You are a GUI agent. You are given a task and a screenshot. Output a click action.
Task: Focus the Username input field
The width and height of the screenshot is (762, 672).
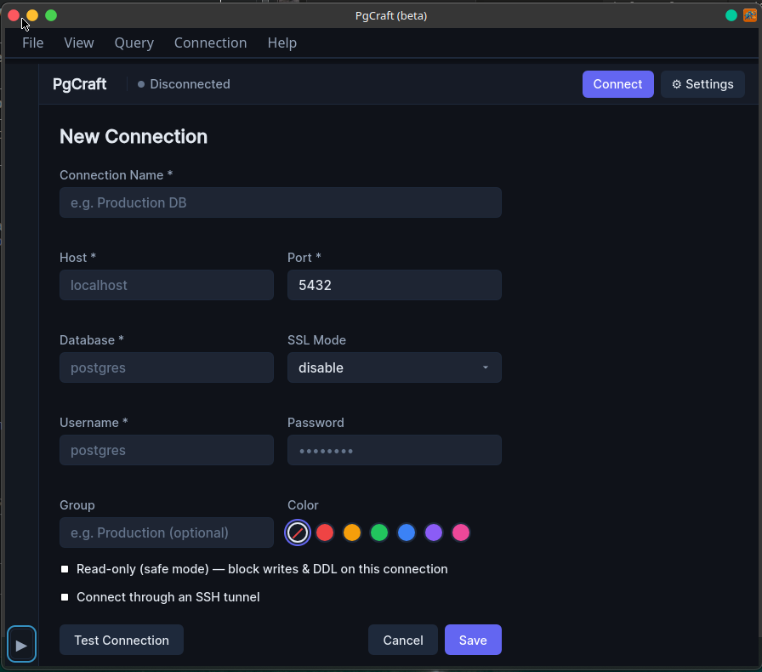tap(166, 450)
